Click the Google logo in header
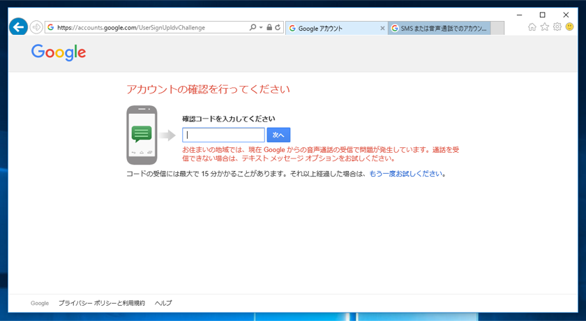 click(59, 53)
